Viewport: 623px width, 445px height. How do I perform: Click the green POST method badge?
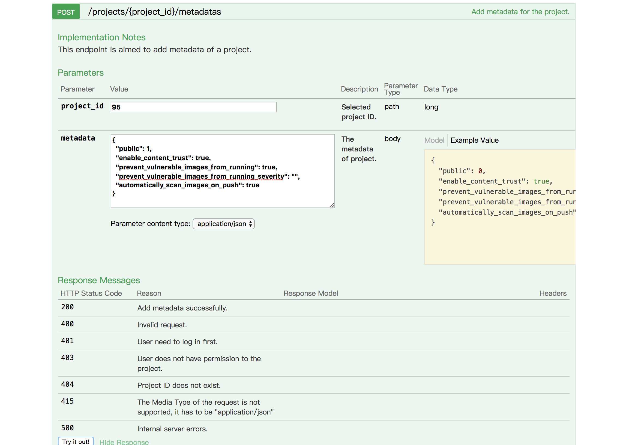(65, 12)
